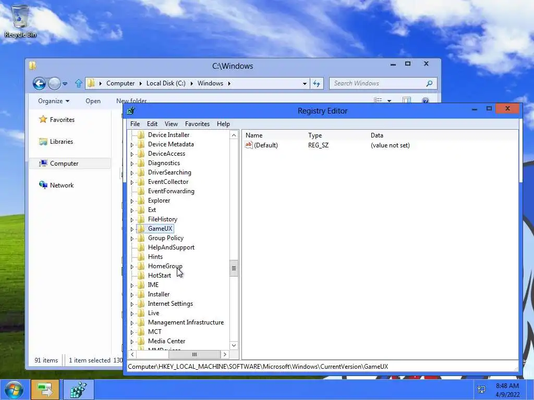The image size is (534, 400).
Task: Expand the GameUX key
Action: [x=132, y=229]
